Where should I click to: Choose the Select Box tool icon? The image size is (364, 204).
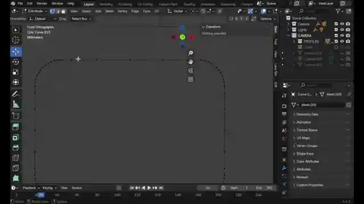[x=15, y=30]
